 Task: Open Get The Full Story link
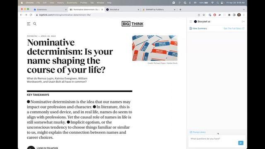[234, 29]
